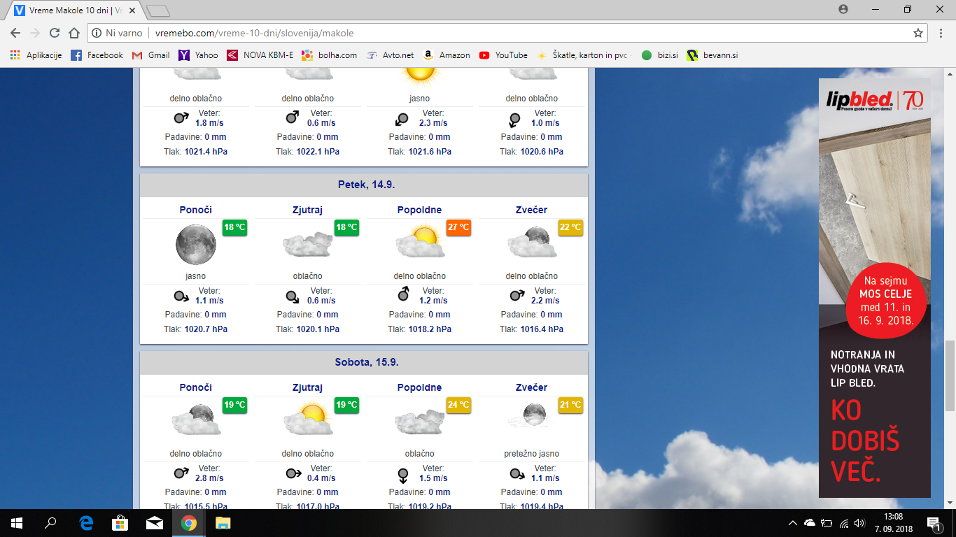The height and width of the screenshot is (537, 956).
Task: Launch Microsoft Edge from the taskbar
Action: [87, 523]
